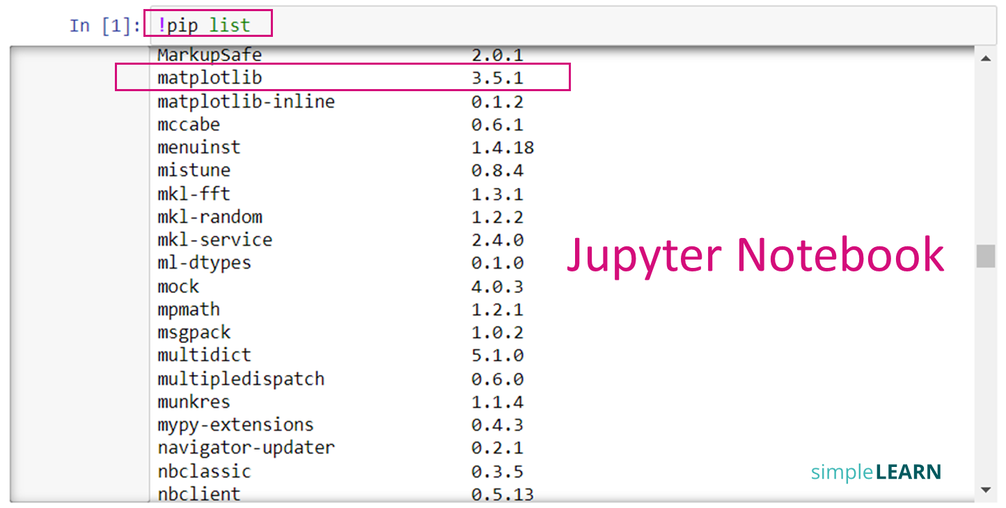Viewport: 1006px width, 508px height.
Task: Click the navigator-updater entry
Action: pyautogui.click(x=246, y=447)
